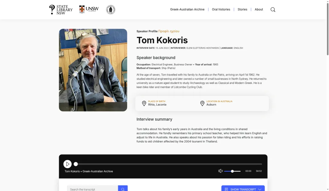Viewport: 329px width, 191px height.
Task: Click the Location in Australia map pin icon
Action: 202,103
